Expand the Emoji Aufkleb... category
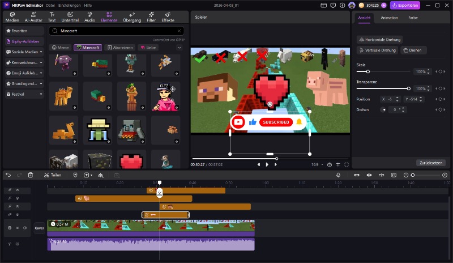 41,73
